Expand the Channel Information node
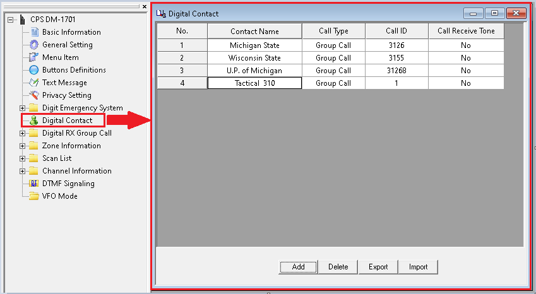The height and width of the screenshot is (294, 536). coord(22,172)
